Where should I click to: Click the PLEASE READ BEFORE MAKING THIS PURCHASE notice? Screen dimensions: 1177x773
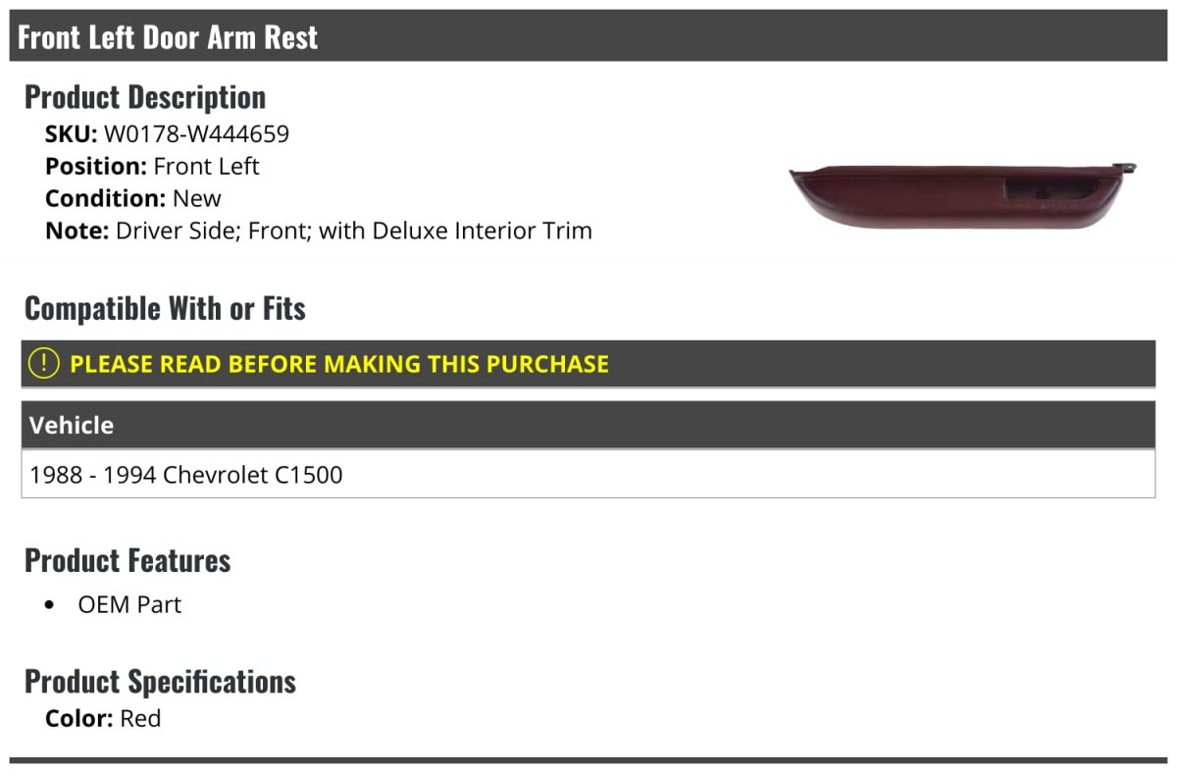(338, 364)
